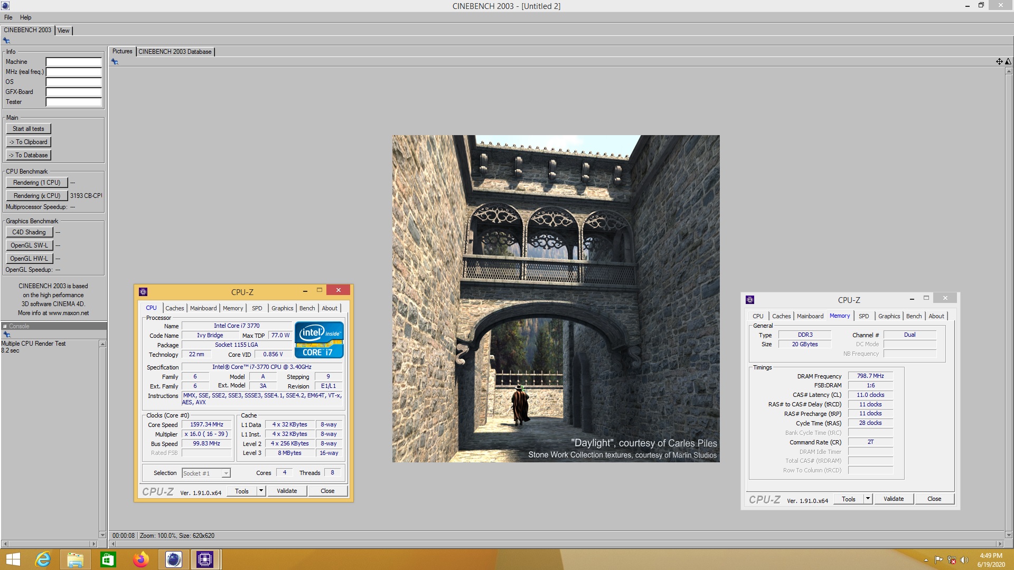
Task: Click the triangle icon right of the move cross icon
Action: click(1008, 62)
